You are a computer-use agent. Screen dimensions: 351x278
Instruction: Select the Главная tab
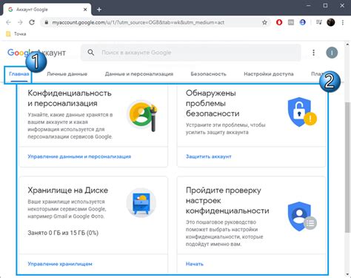[x=19, y=74]
